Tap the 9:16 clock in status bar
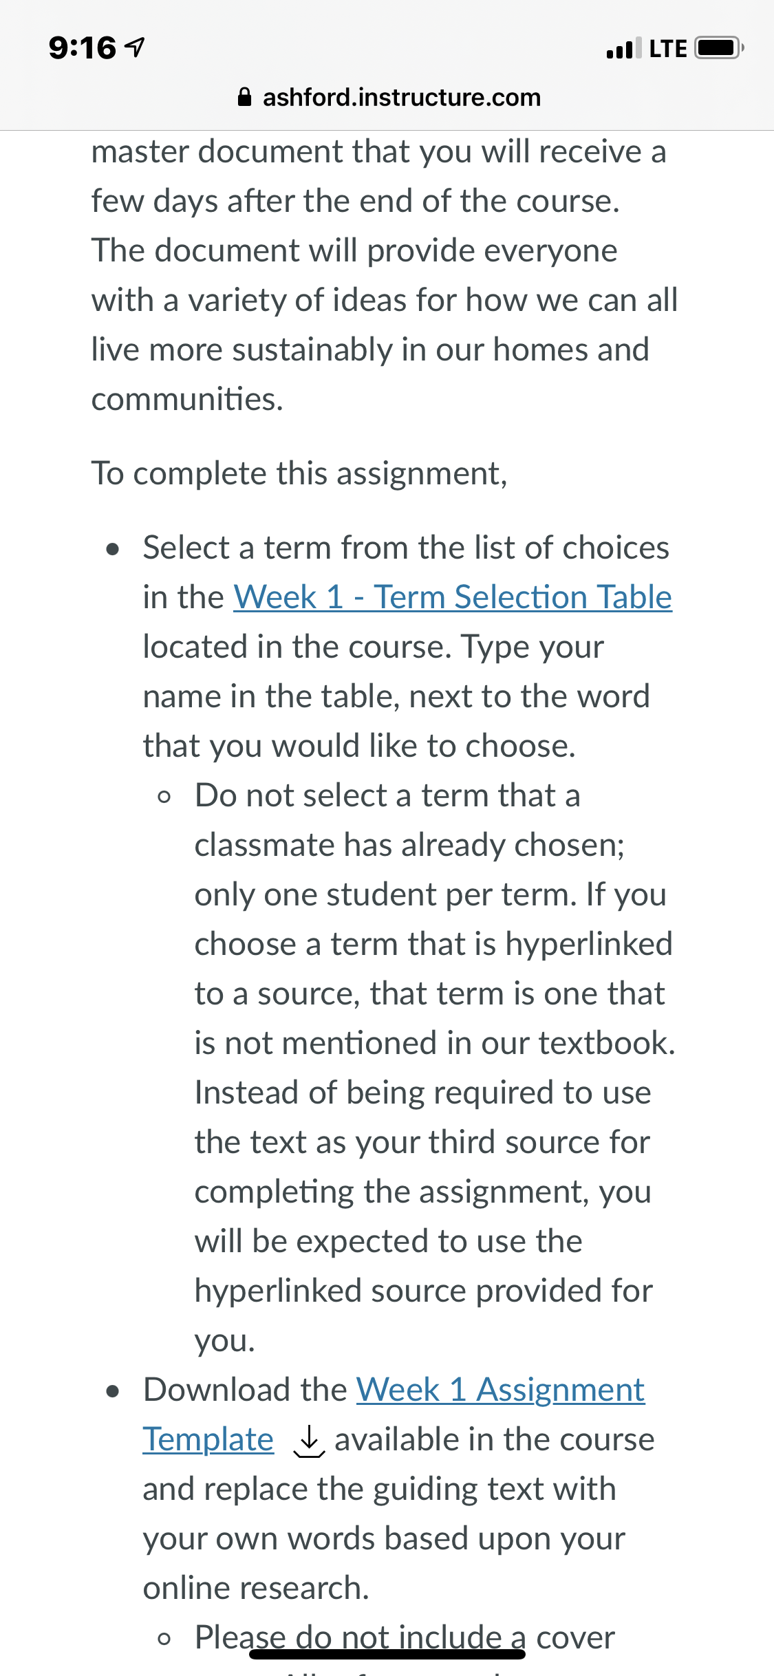 pos(83,48)
